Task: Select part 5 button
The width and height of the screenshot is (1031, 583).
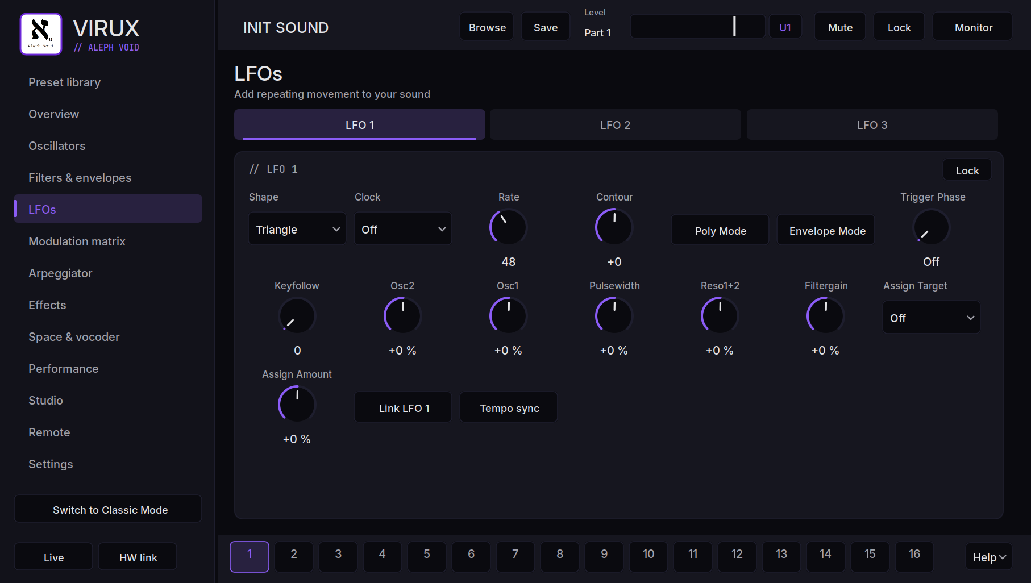Action: (x=427, y=556)
